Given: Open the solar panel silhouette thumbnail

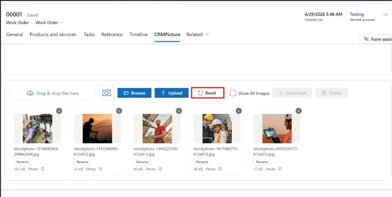Looking at the screenshot, I should (x=97, y=129).
